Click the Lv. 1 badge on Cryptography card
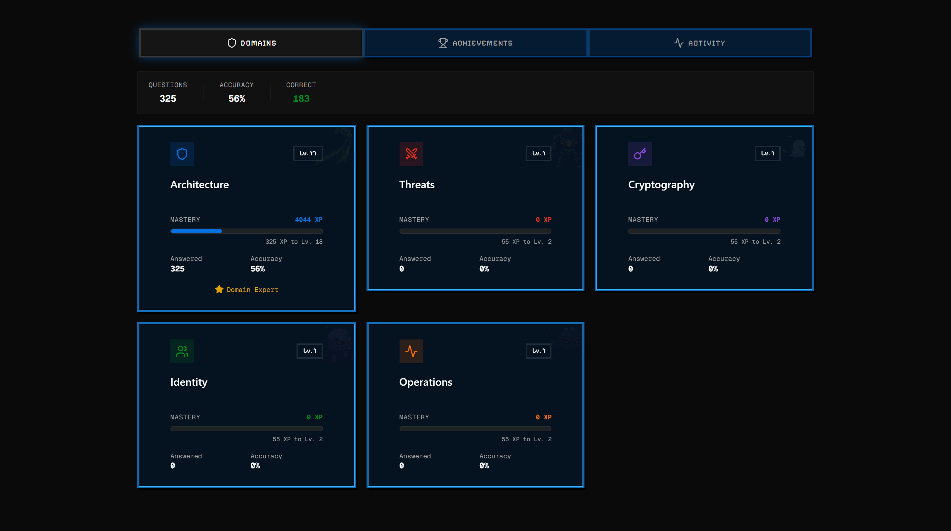Screen dimensions: 951x531 767,153
